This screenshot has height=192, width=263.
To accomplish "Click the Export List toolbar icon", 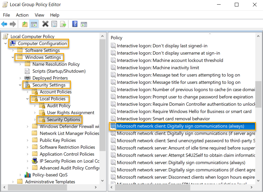I will 63,24.
